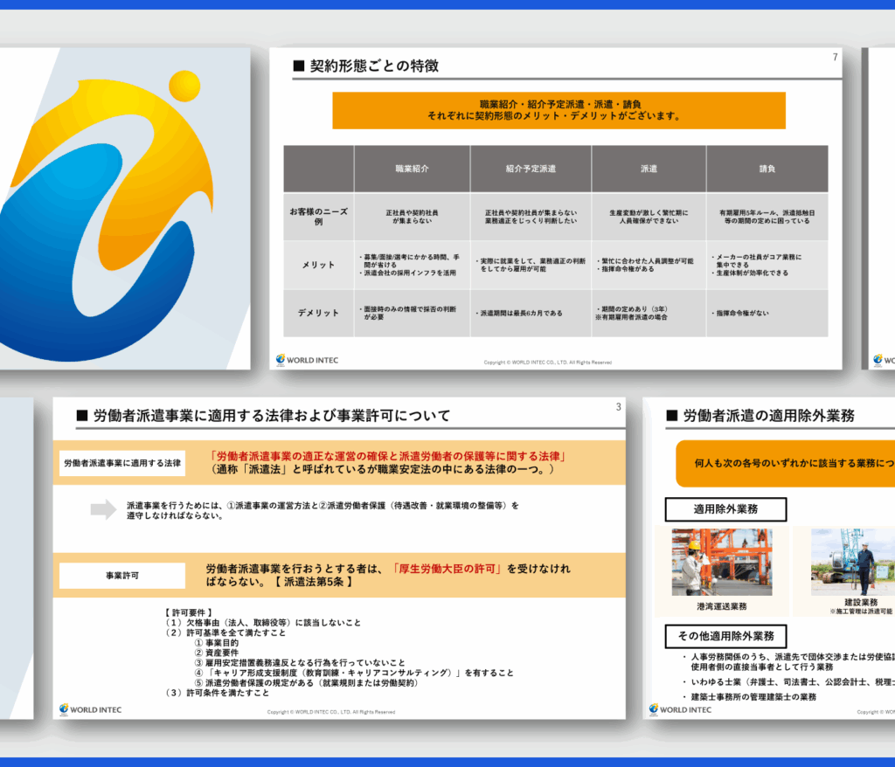Viewport: 895px width, 767px height.
Task: Click the white 労働者派遣事業に適用する法律 label box
Action: coord(122,463)
